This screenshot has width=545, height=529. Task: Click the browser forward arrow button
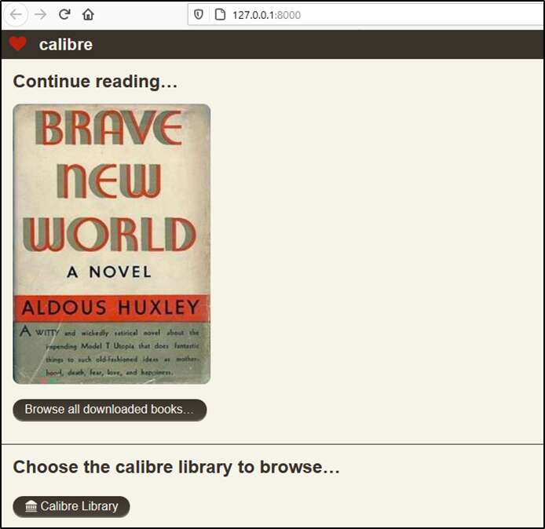click(40, 15)
